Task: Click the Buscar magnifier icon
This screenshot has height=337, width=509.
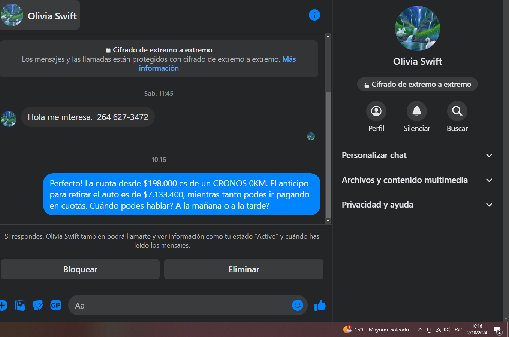Action: pos(457,111)
